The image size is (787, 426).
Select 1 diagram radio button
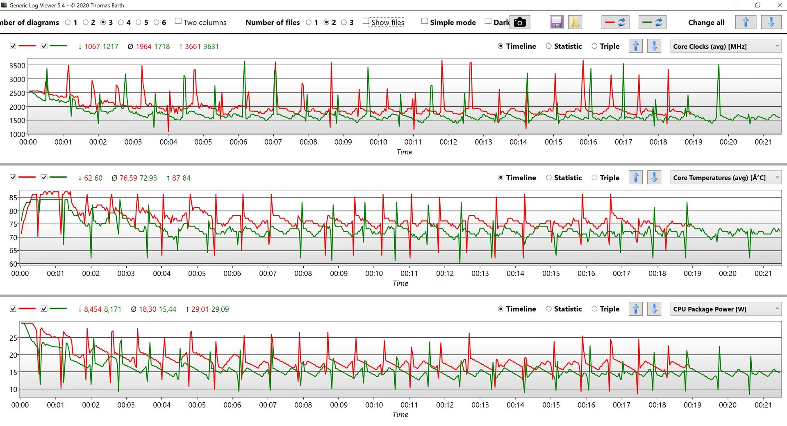(68, 23)
